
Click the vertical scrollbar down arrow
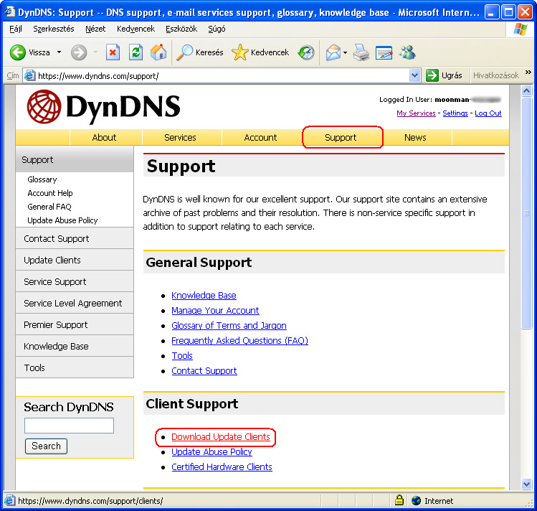point(526,484)
